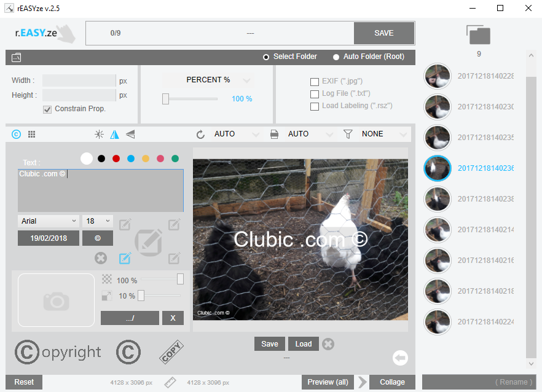Toggle the horizontal flip icon
The width and height of the screenshot is (542, 392).
(x=114, y=134)
